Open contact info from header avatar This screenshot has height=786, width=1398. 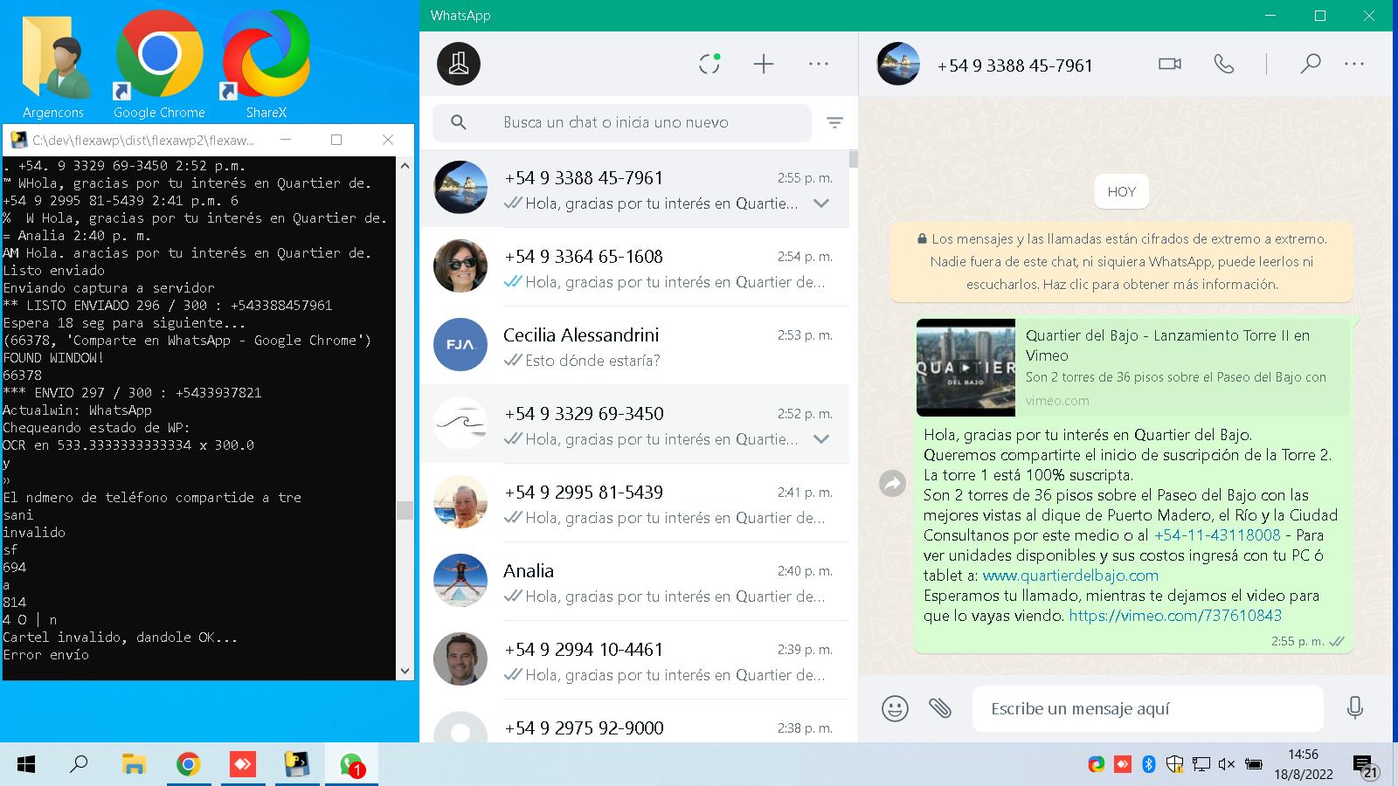click(x=898, y=64)
